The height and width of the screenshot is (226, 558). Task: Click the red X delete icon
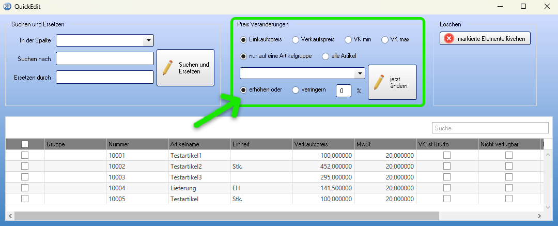pos(449,39)
